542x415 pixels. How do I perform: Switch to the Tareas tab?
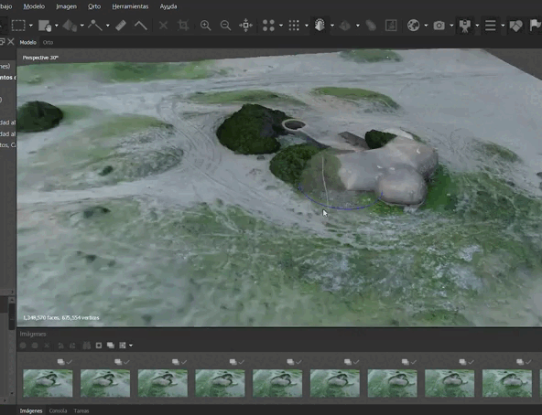click(81, 410)
